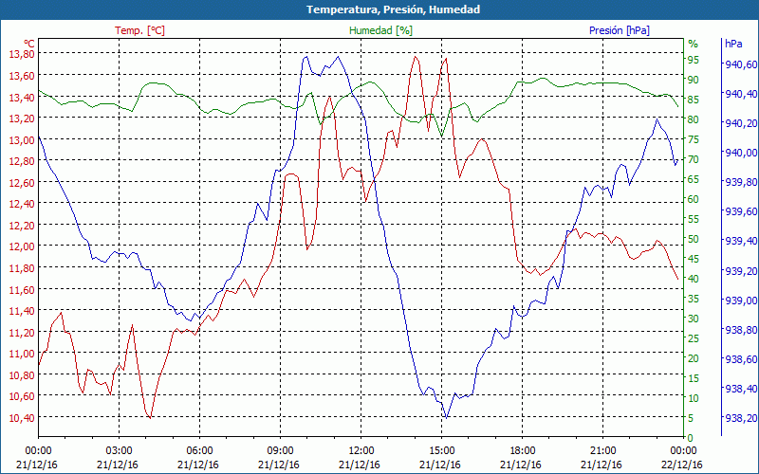Click the 13,80 temperature axis value
This screenshot has width=759, height=474.
click(21, 54)
